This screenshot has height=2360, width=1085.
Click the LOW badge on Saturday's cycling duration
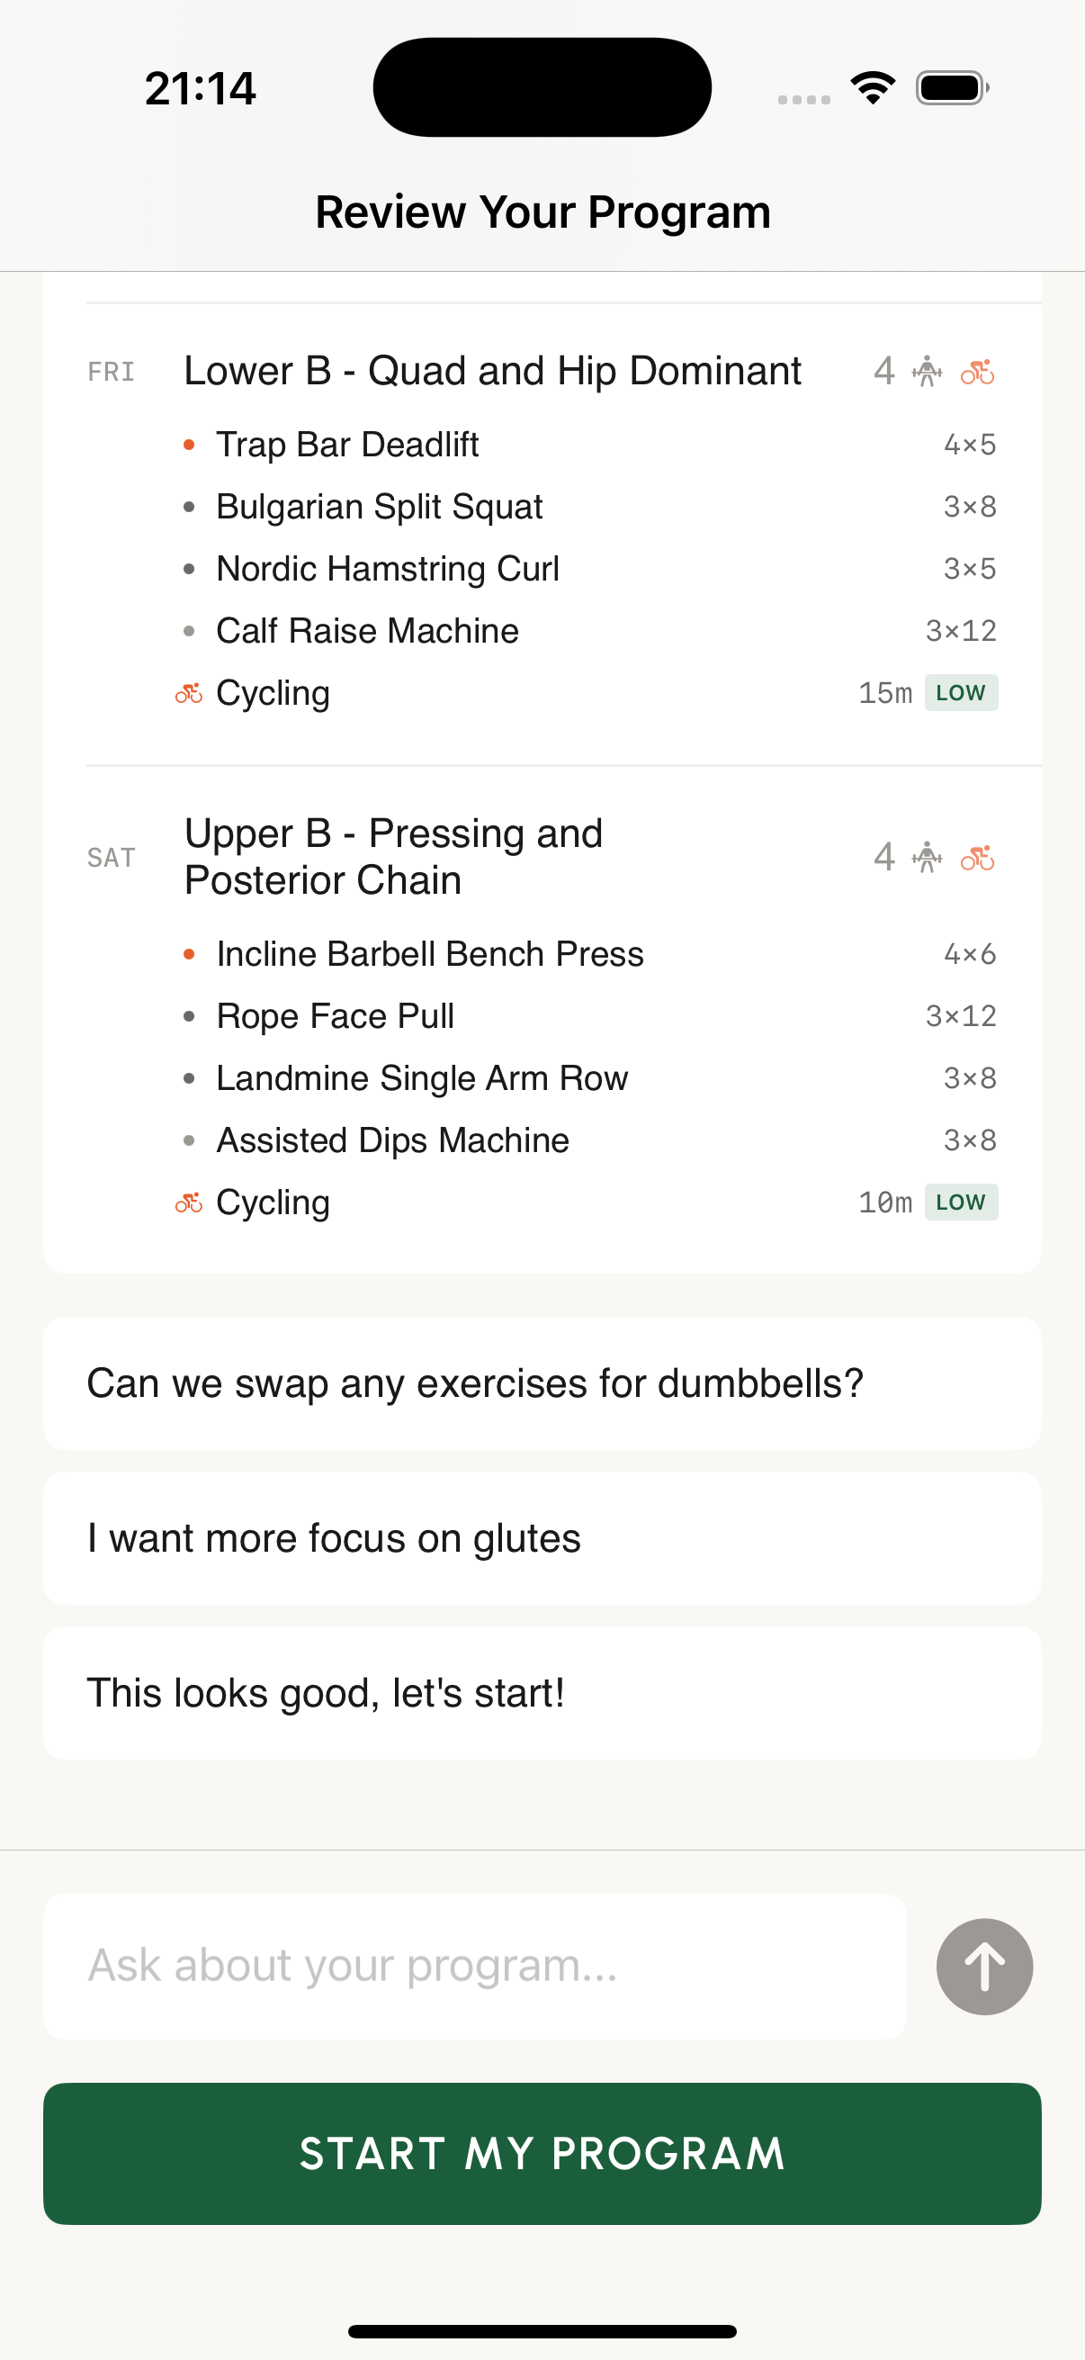(x=960, y=1202)
